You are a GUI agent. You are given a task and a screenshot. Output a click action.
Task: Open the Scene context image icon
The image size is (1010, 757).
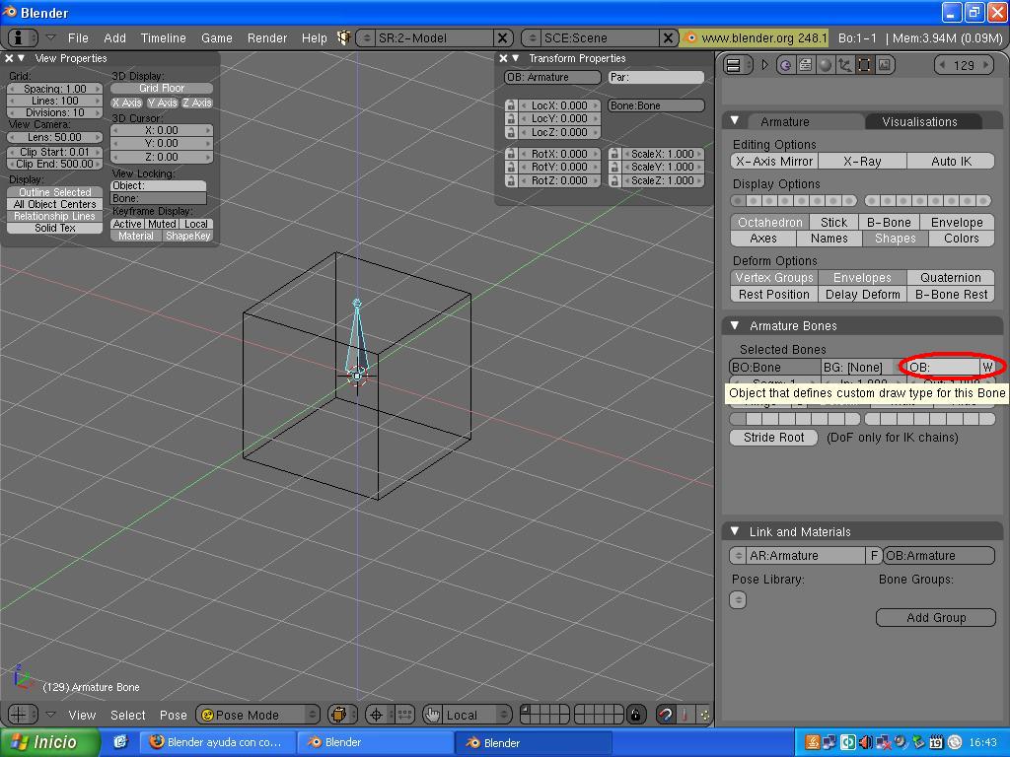885,65
